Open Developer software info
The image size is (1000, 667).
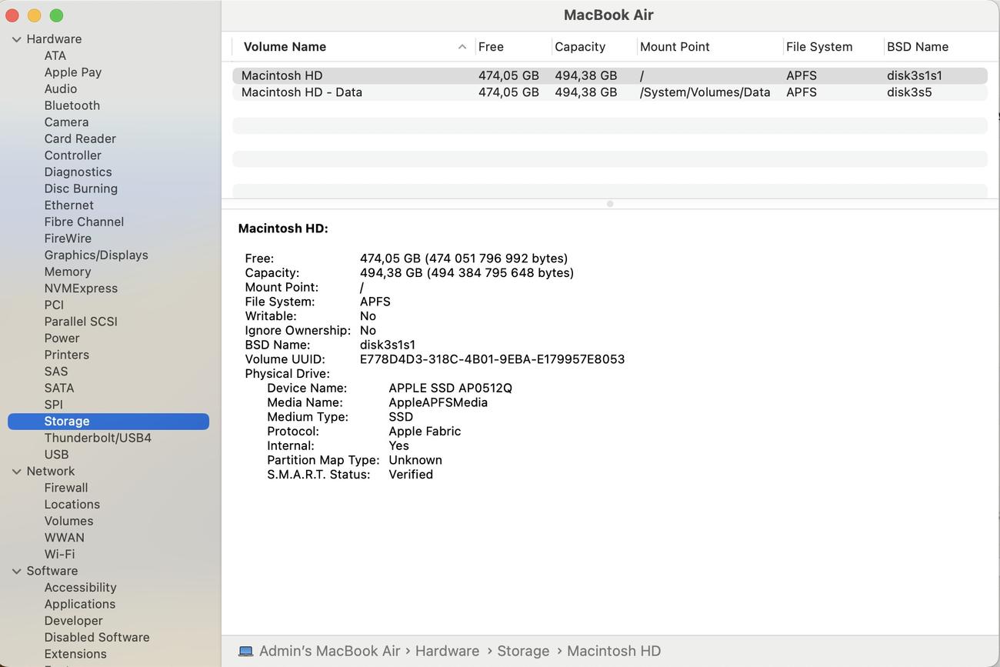[x=73, y=621]
